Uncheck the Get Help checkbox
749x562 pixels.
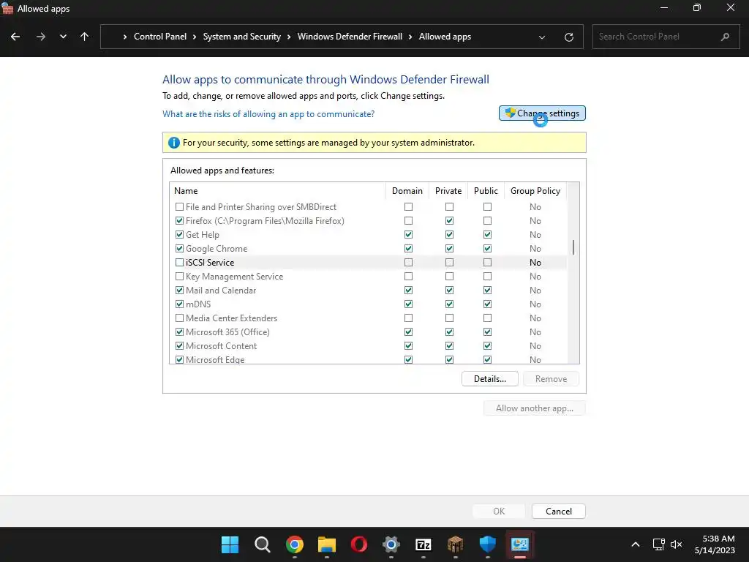pyautogui.click(x=180, y=235)
